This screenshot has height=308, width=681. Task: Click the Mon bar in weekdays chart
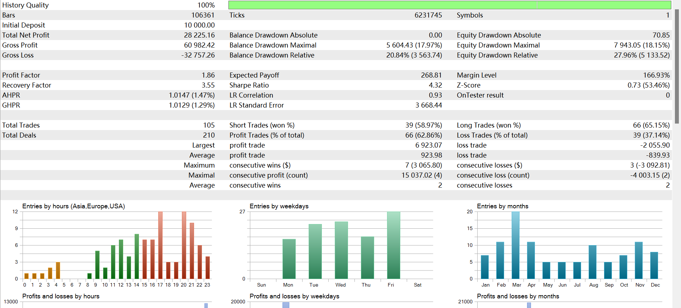coord(289,259)
